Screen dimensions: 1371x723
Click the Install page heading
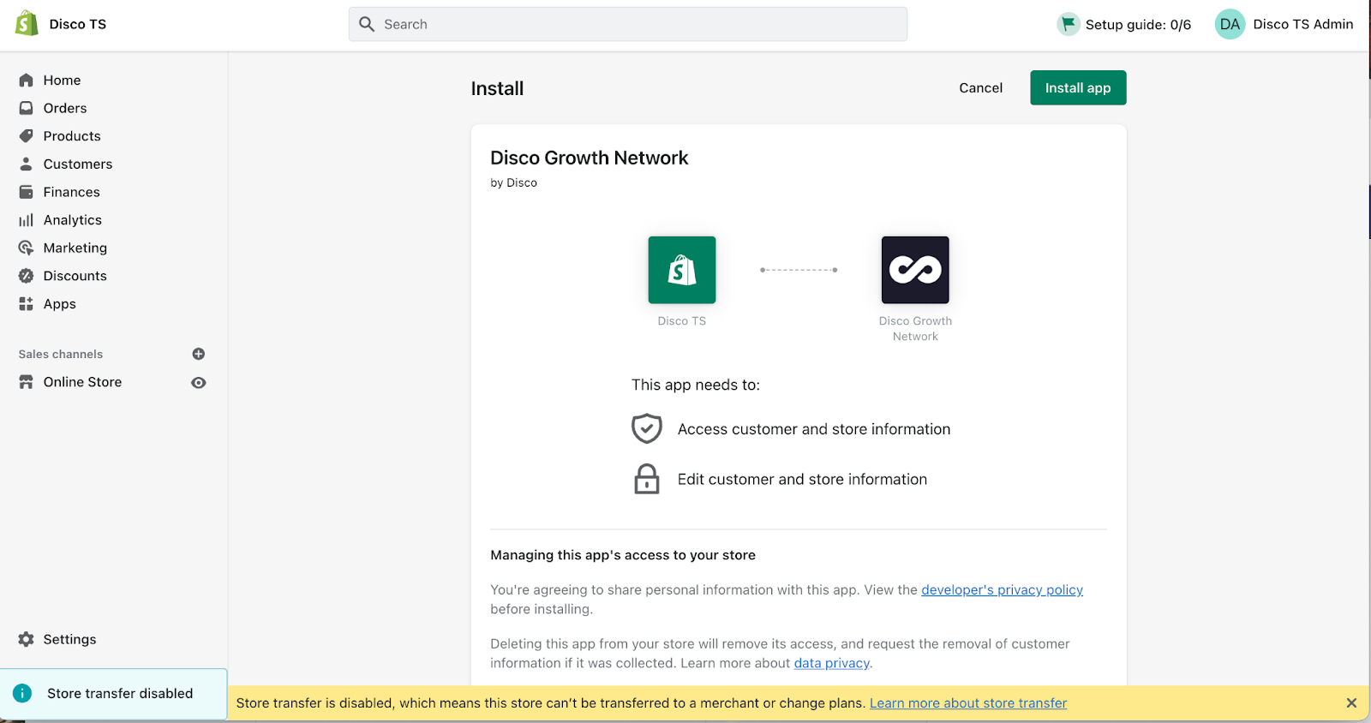point(497,88)
